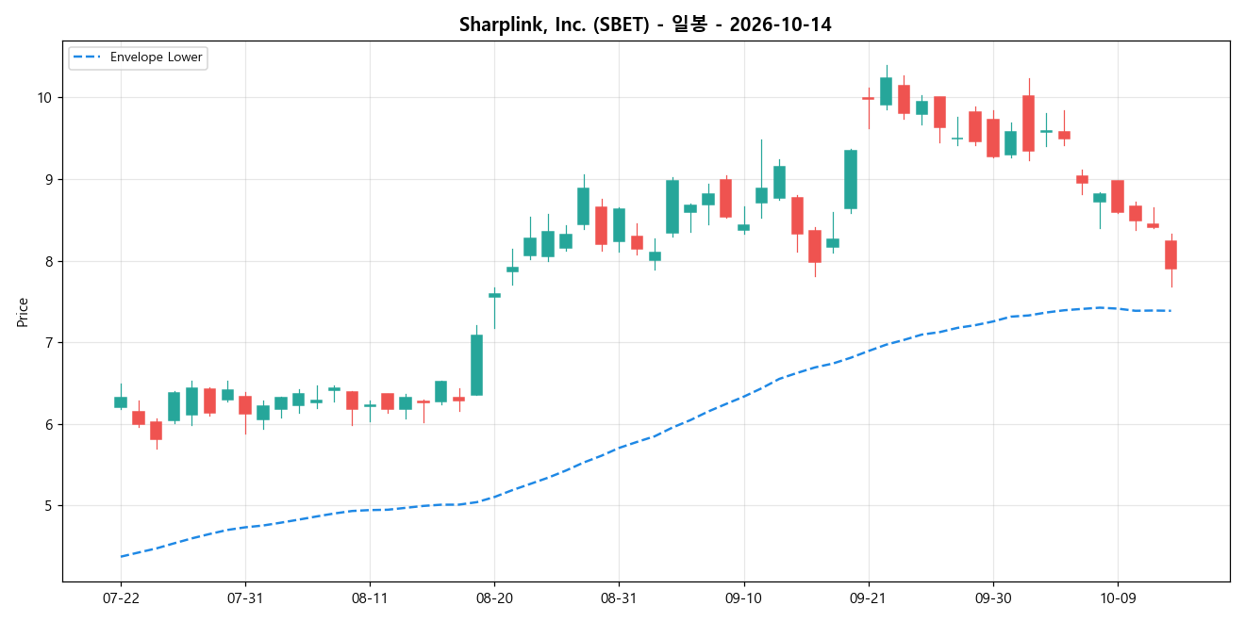
Task: Select the 09-21 x-axis date label
Action: pyautogui.click(x=869, y=598)
